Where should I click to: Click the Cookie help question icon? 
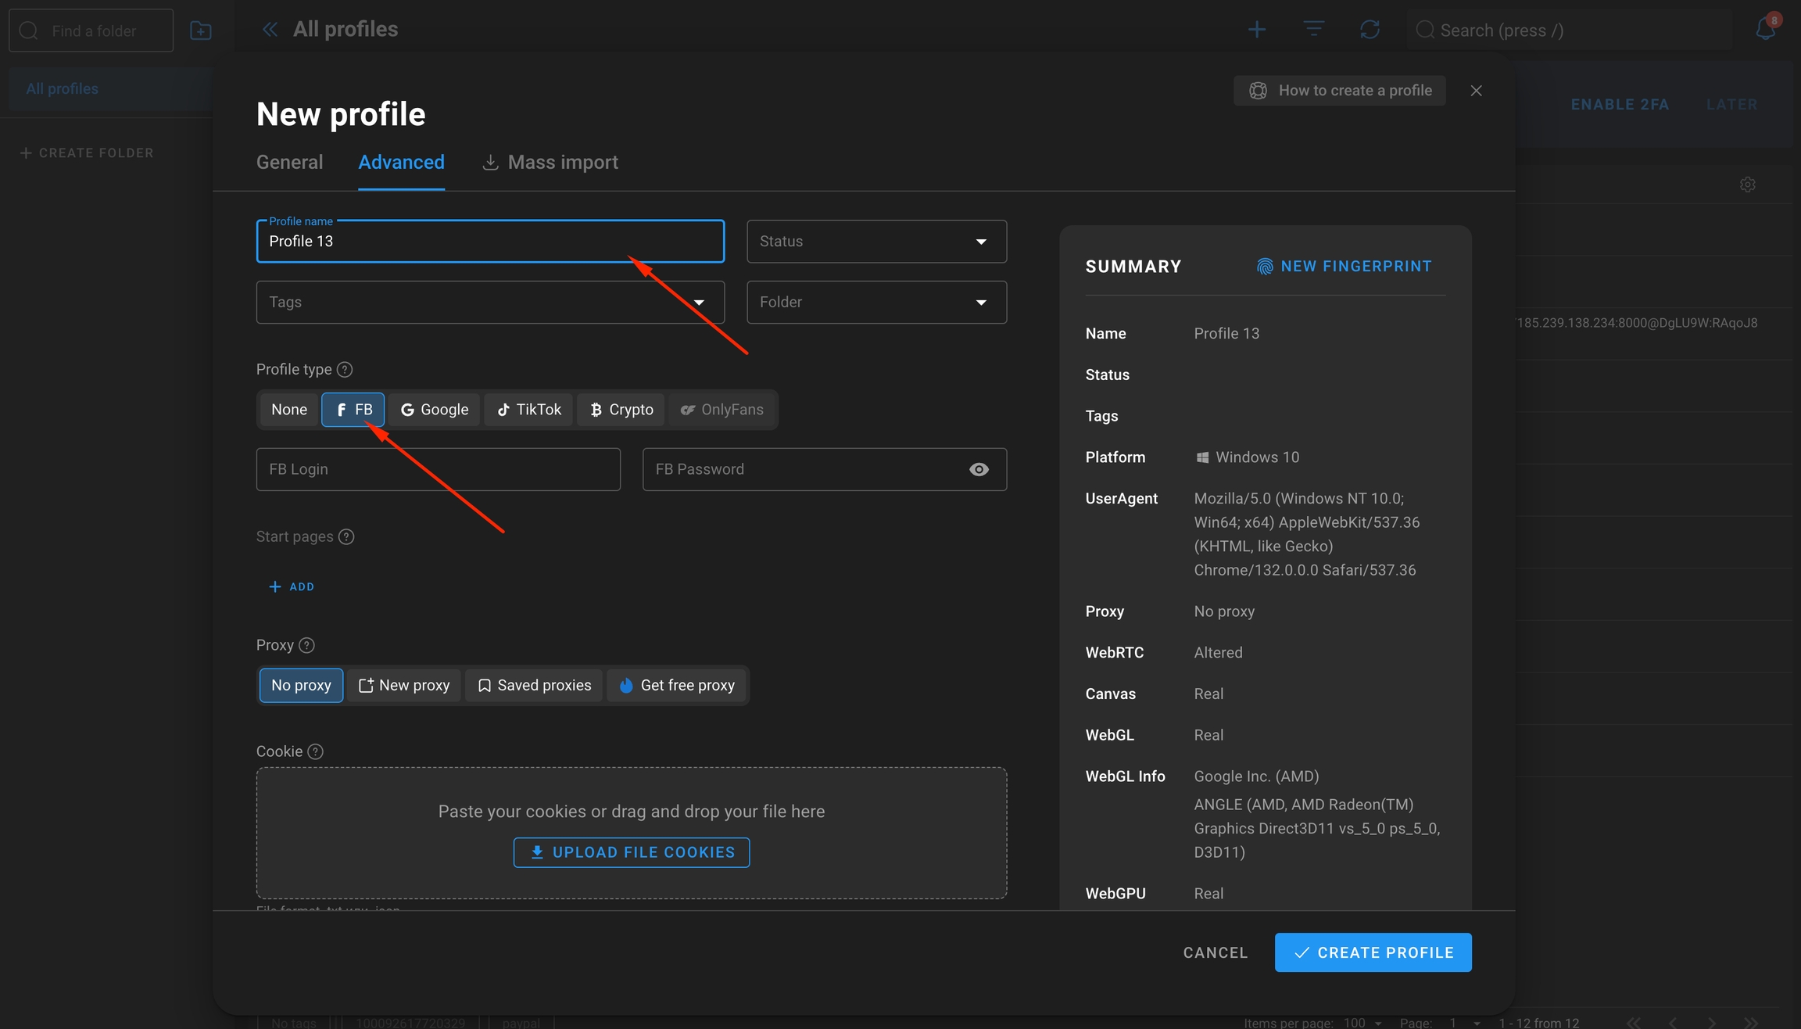point(315,751)
